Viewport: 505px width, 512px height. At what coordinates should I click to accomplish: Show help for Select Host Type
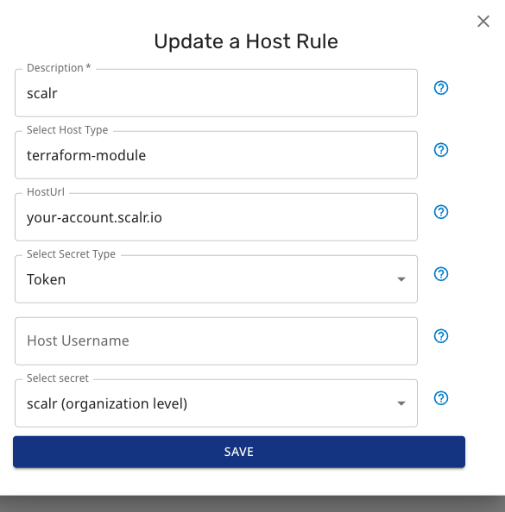[441, 150]
